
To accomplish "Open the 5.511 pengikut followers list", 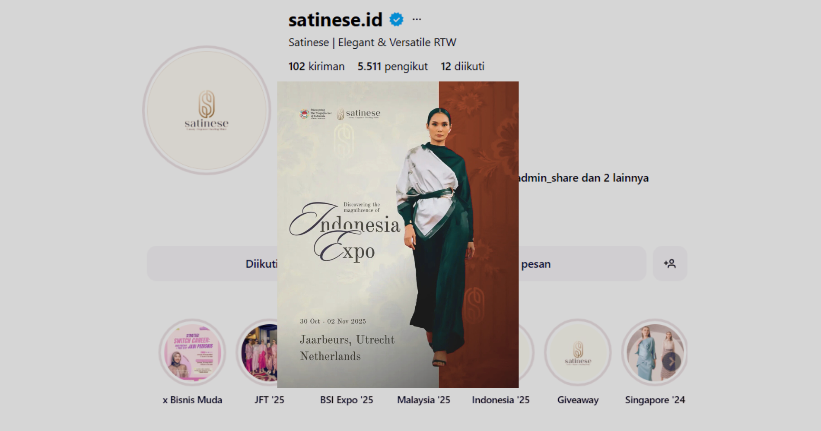I will click(x=392, y=67).
